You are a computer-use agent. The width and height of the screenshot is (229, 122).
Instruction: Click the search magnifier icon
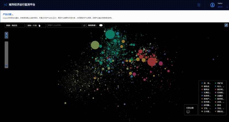[x=84, y=25]
